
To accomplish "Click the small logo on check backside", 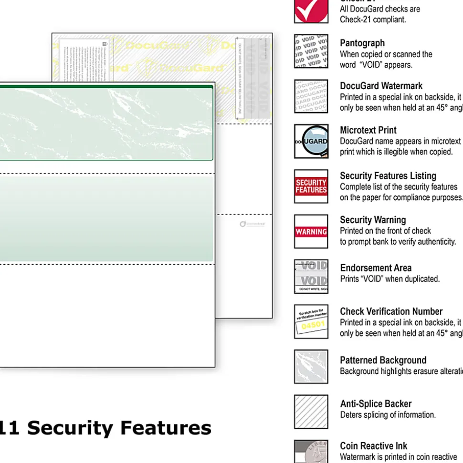I will coord(252,224).
